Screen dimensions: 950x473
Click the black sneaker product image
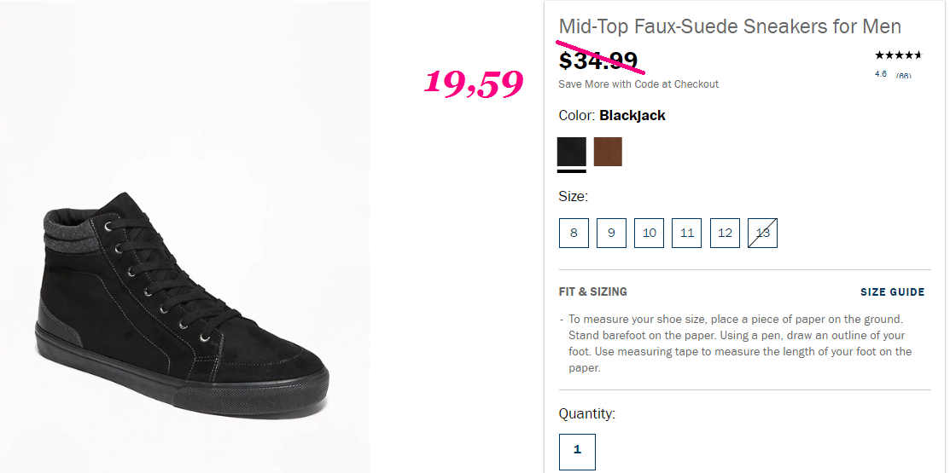point(182,303)
